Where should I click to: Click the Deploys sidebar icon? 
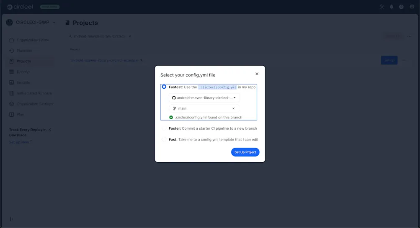[12, 72]
